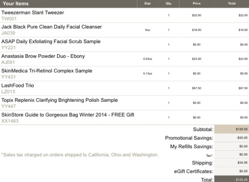
Task: Open SkinStore Guide to Gorgeous Bag item
Action: (68, 115)
